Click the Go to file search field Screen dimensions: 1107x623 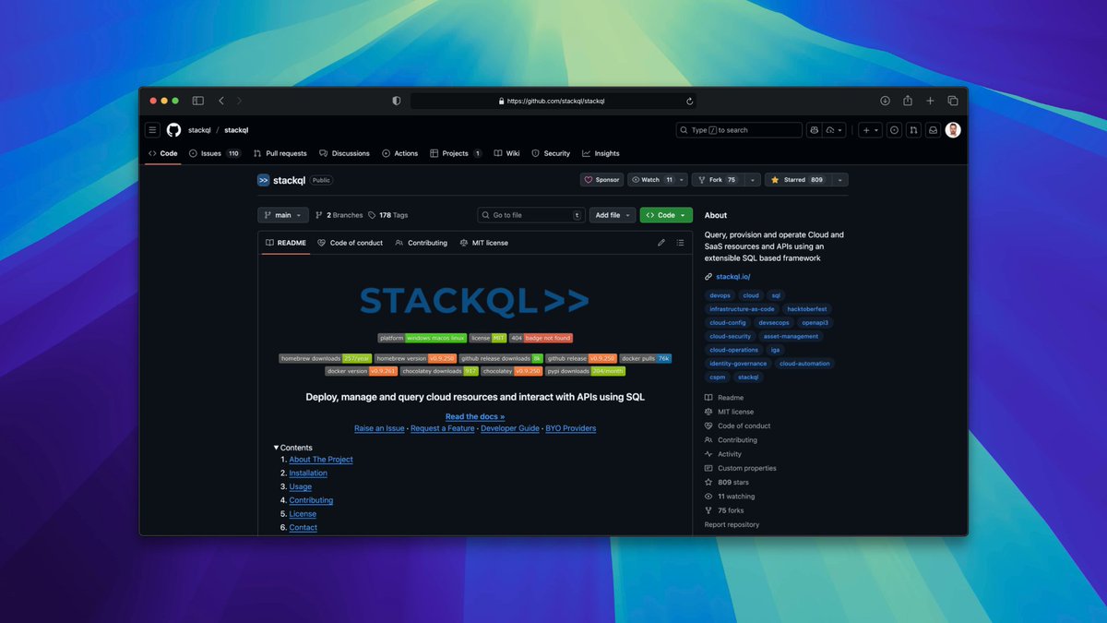pos(531,215)
